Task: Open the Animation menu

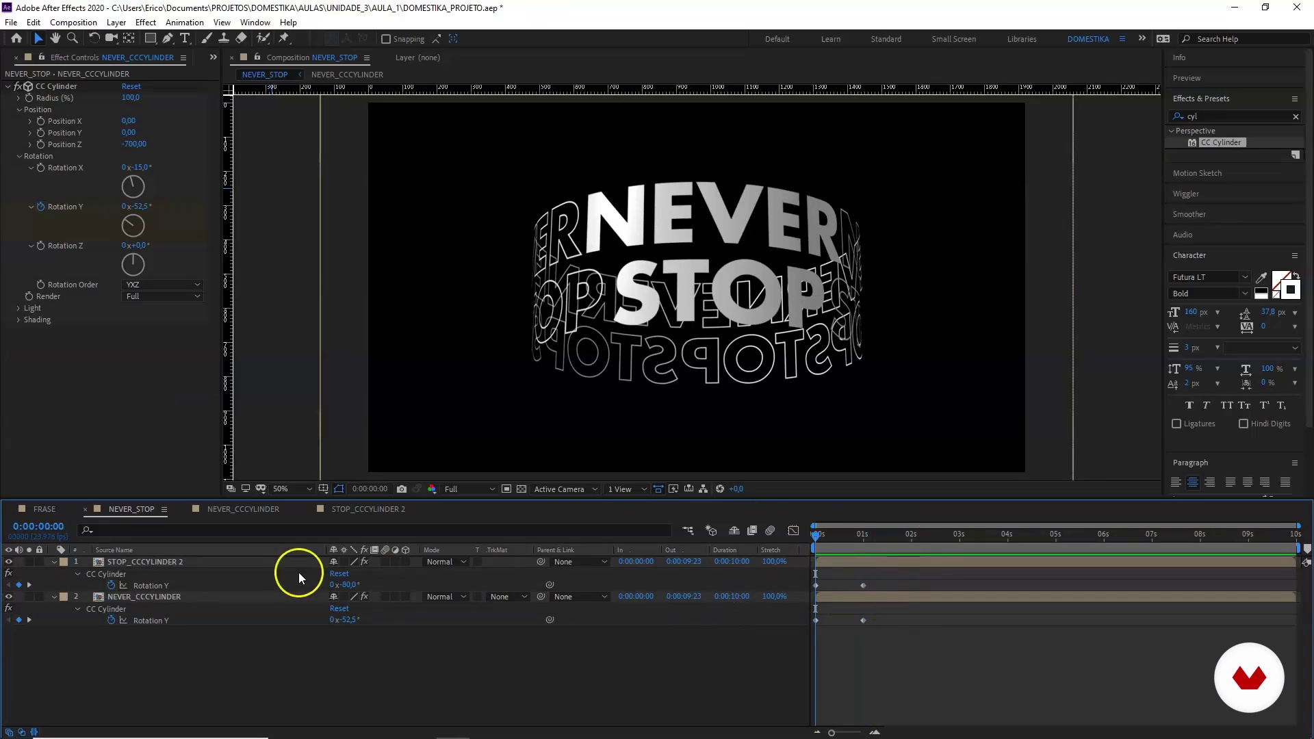Action: (184, 22)
